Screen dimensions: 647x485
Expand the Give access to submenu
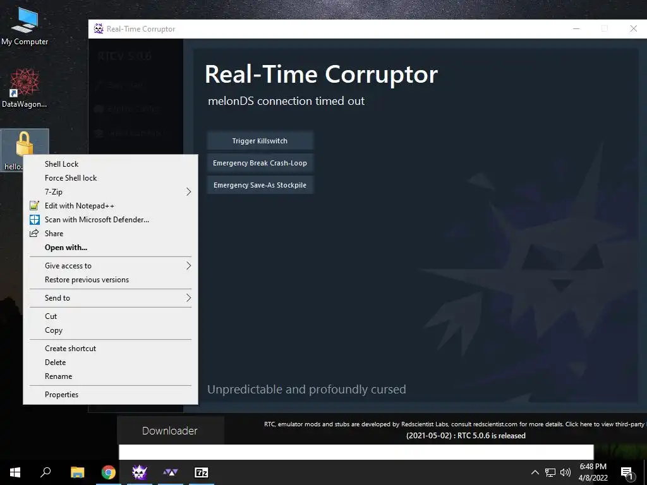pos(111,266)
